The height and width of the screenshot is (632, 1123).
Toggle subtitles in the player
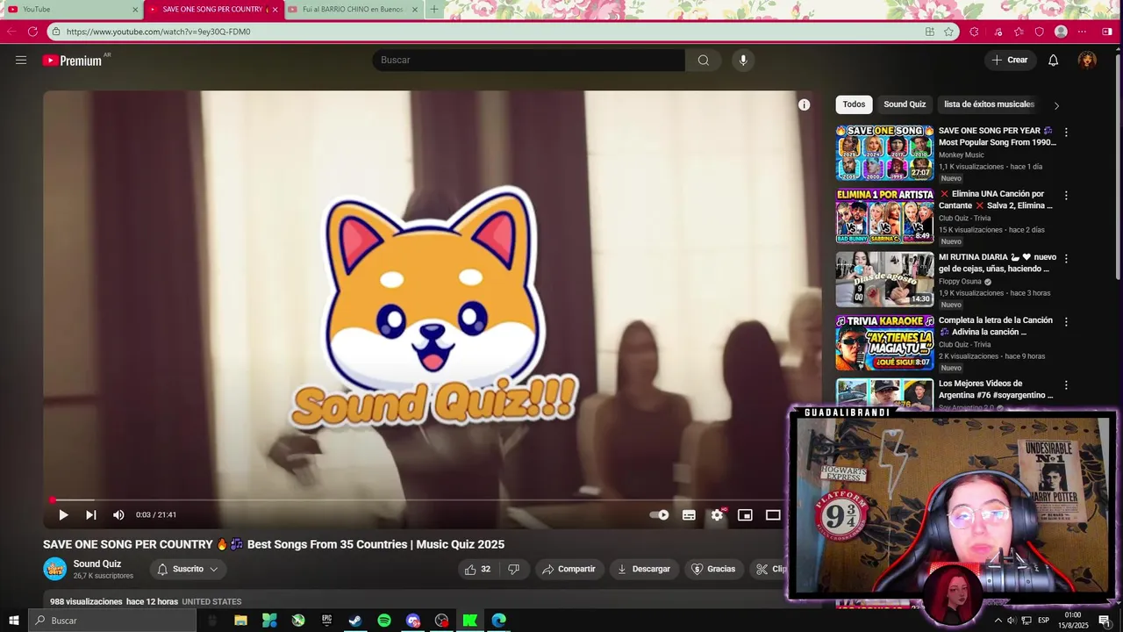689,515
